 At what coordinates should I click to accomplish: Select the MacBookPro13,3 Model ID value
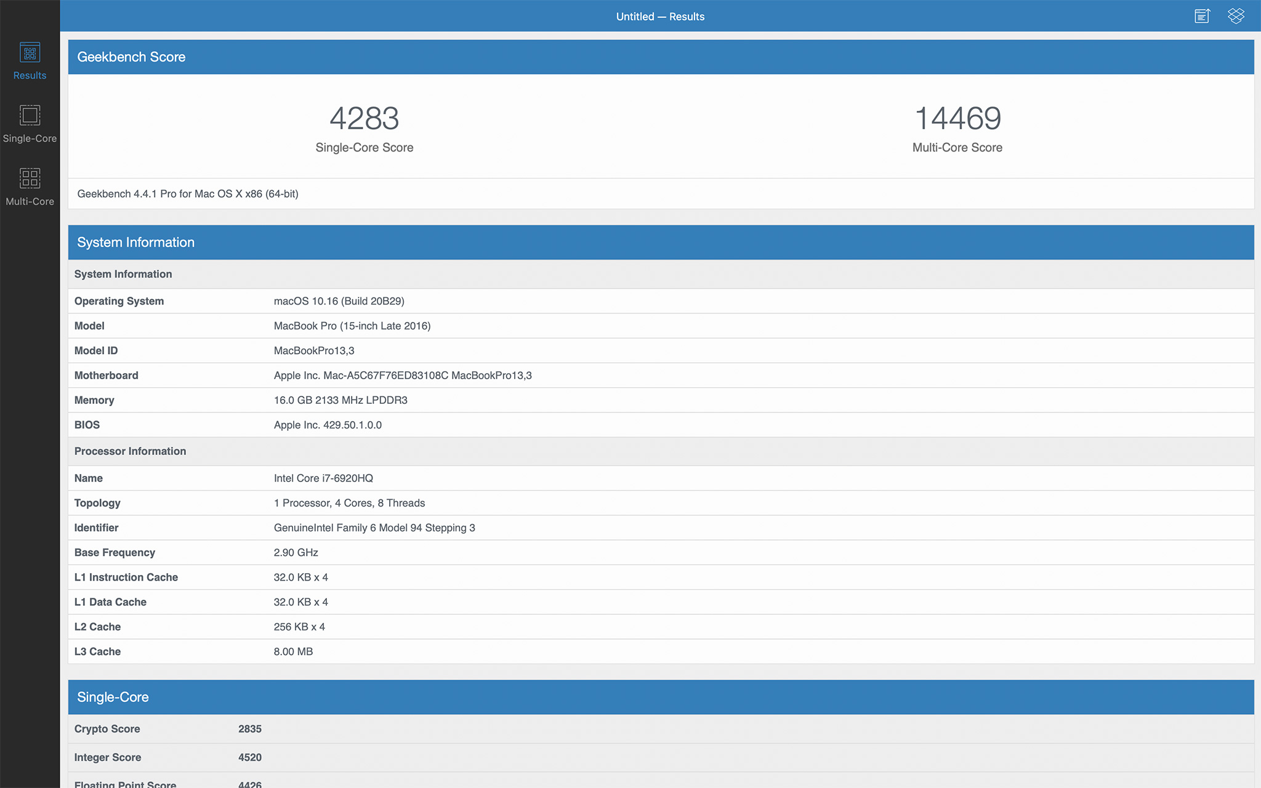(x=314, y=351)
